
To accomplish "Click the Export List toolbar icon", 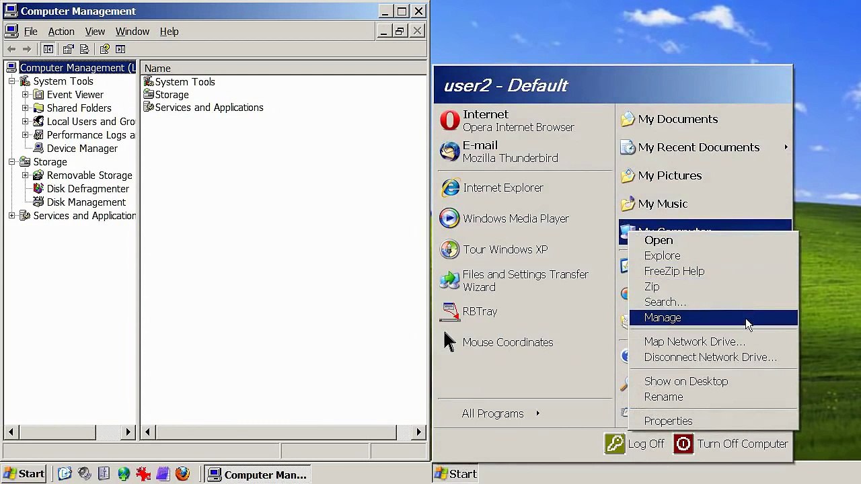I will (84, 49).
